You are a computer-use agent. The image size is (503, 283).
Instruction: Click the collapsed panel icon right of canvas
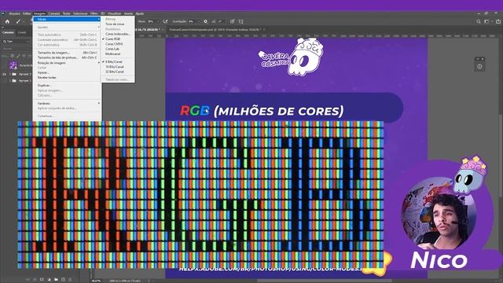tap(479, 66)
